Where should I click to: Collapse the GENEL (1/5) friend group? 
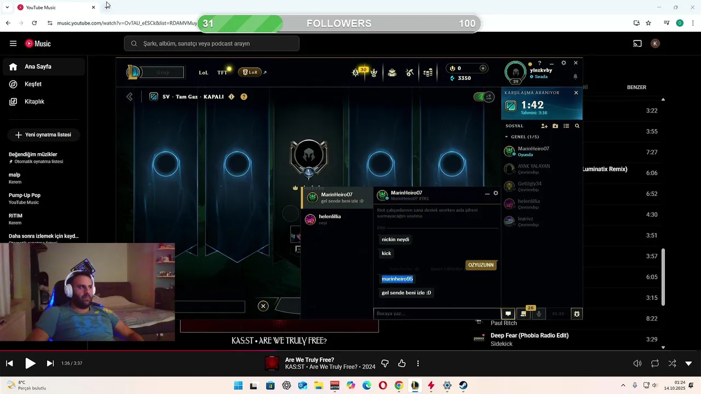pyautogui.click(x=522, y=137)
